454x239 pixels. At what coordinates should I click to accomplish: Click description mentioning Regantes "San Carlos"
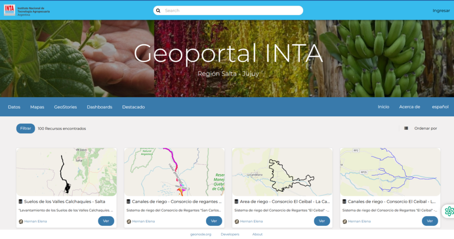coord(174,210)
